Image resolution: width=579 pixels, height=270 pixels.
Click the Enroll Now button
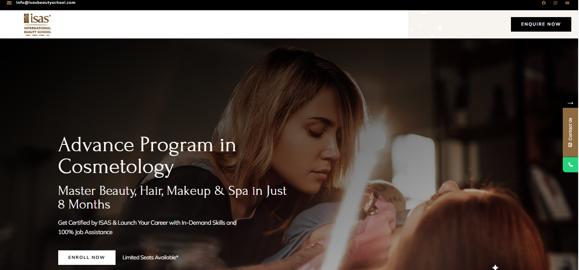87,258
